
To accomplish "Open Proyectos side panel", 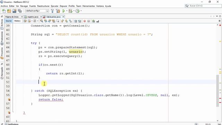I will [x=2, y=53].
